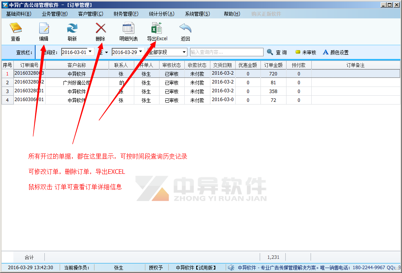The image size is (402, 273).
Task: Click the total 1,231 in summary row
Action: (273, 257)
